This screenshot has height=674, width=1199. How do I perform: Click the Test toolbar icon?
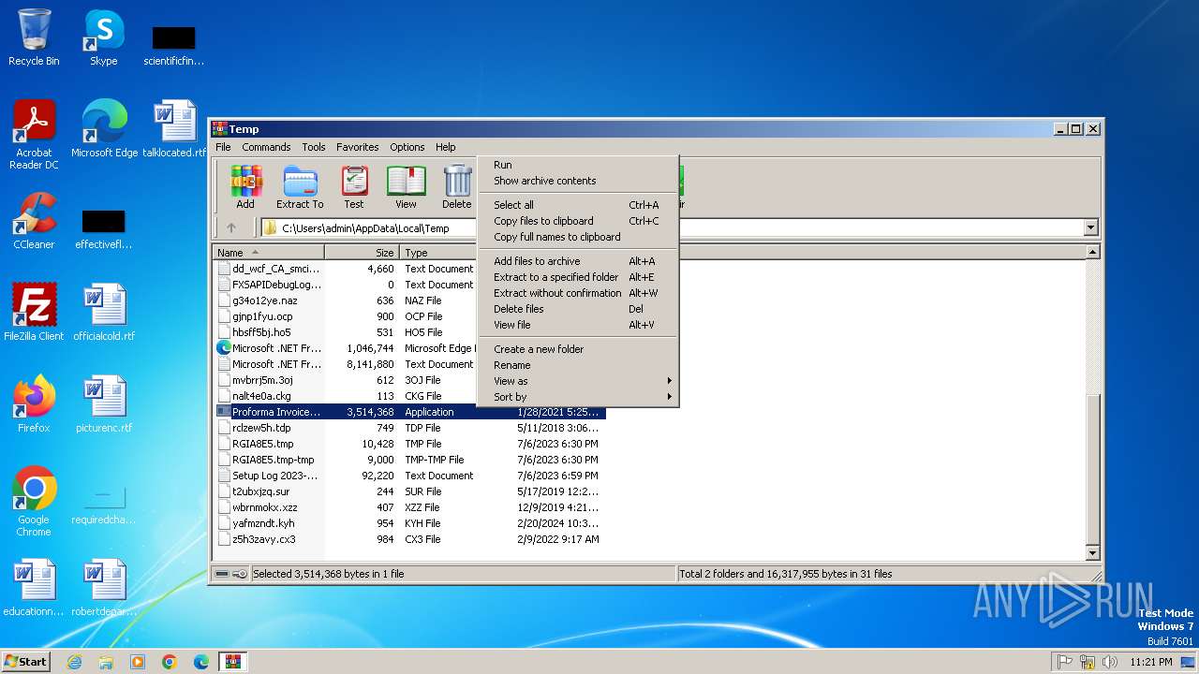(354, 187)
